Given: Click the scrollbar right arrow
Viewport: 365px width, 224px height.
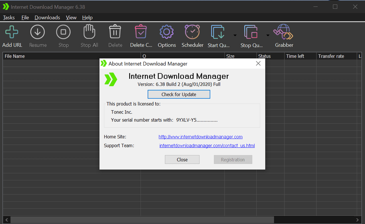Looking at the screenshot, I should pyautogui.click(x=358, y=220).
